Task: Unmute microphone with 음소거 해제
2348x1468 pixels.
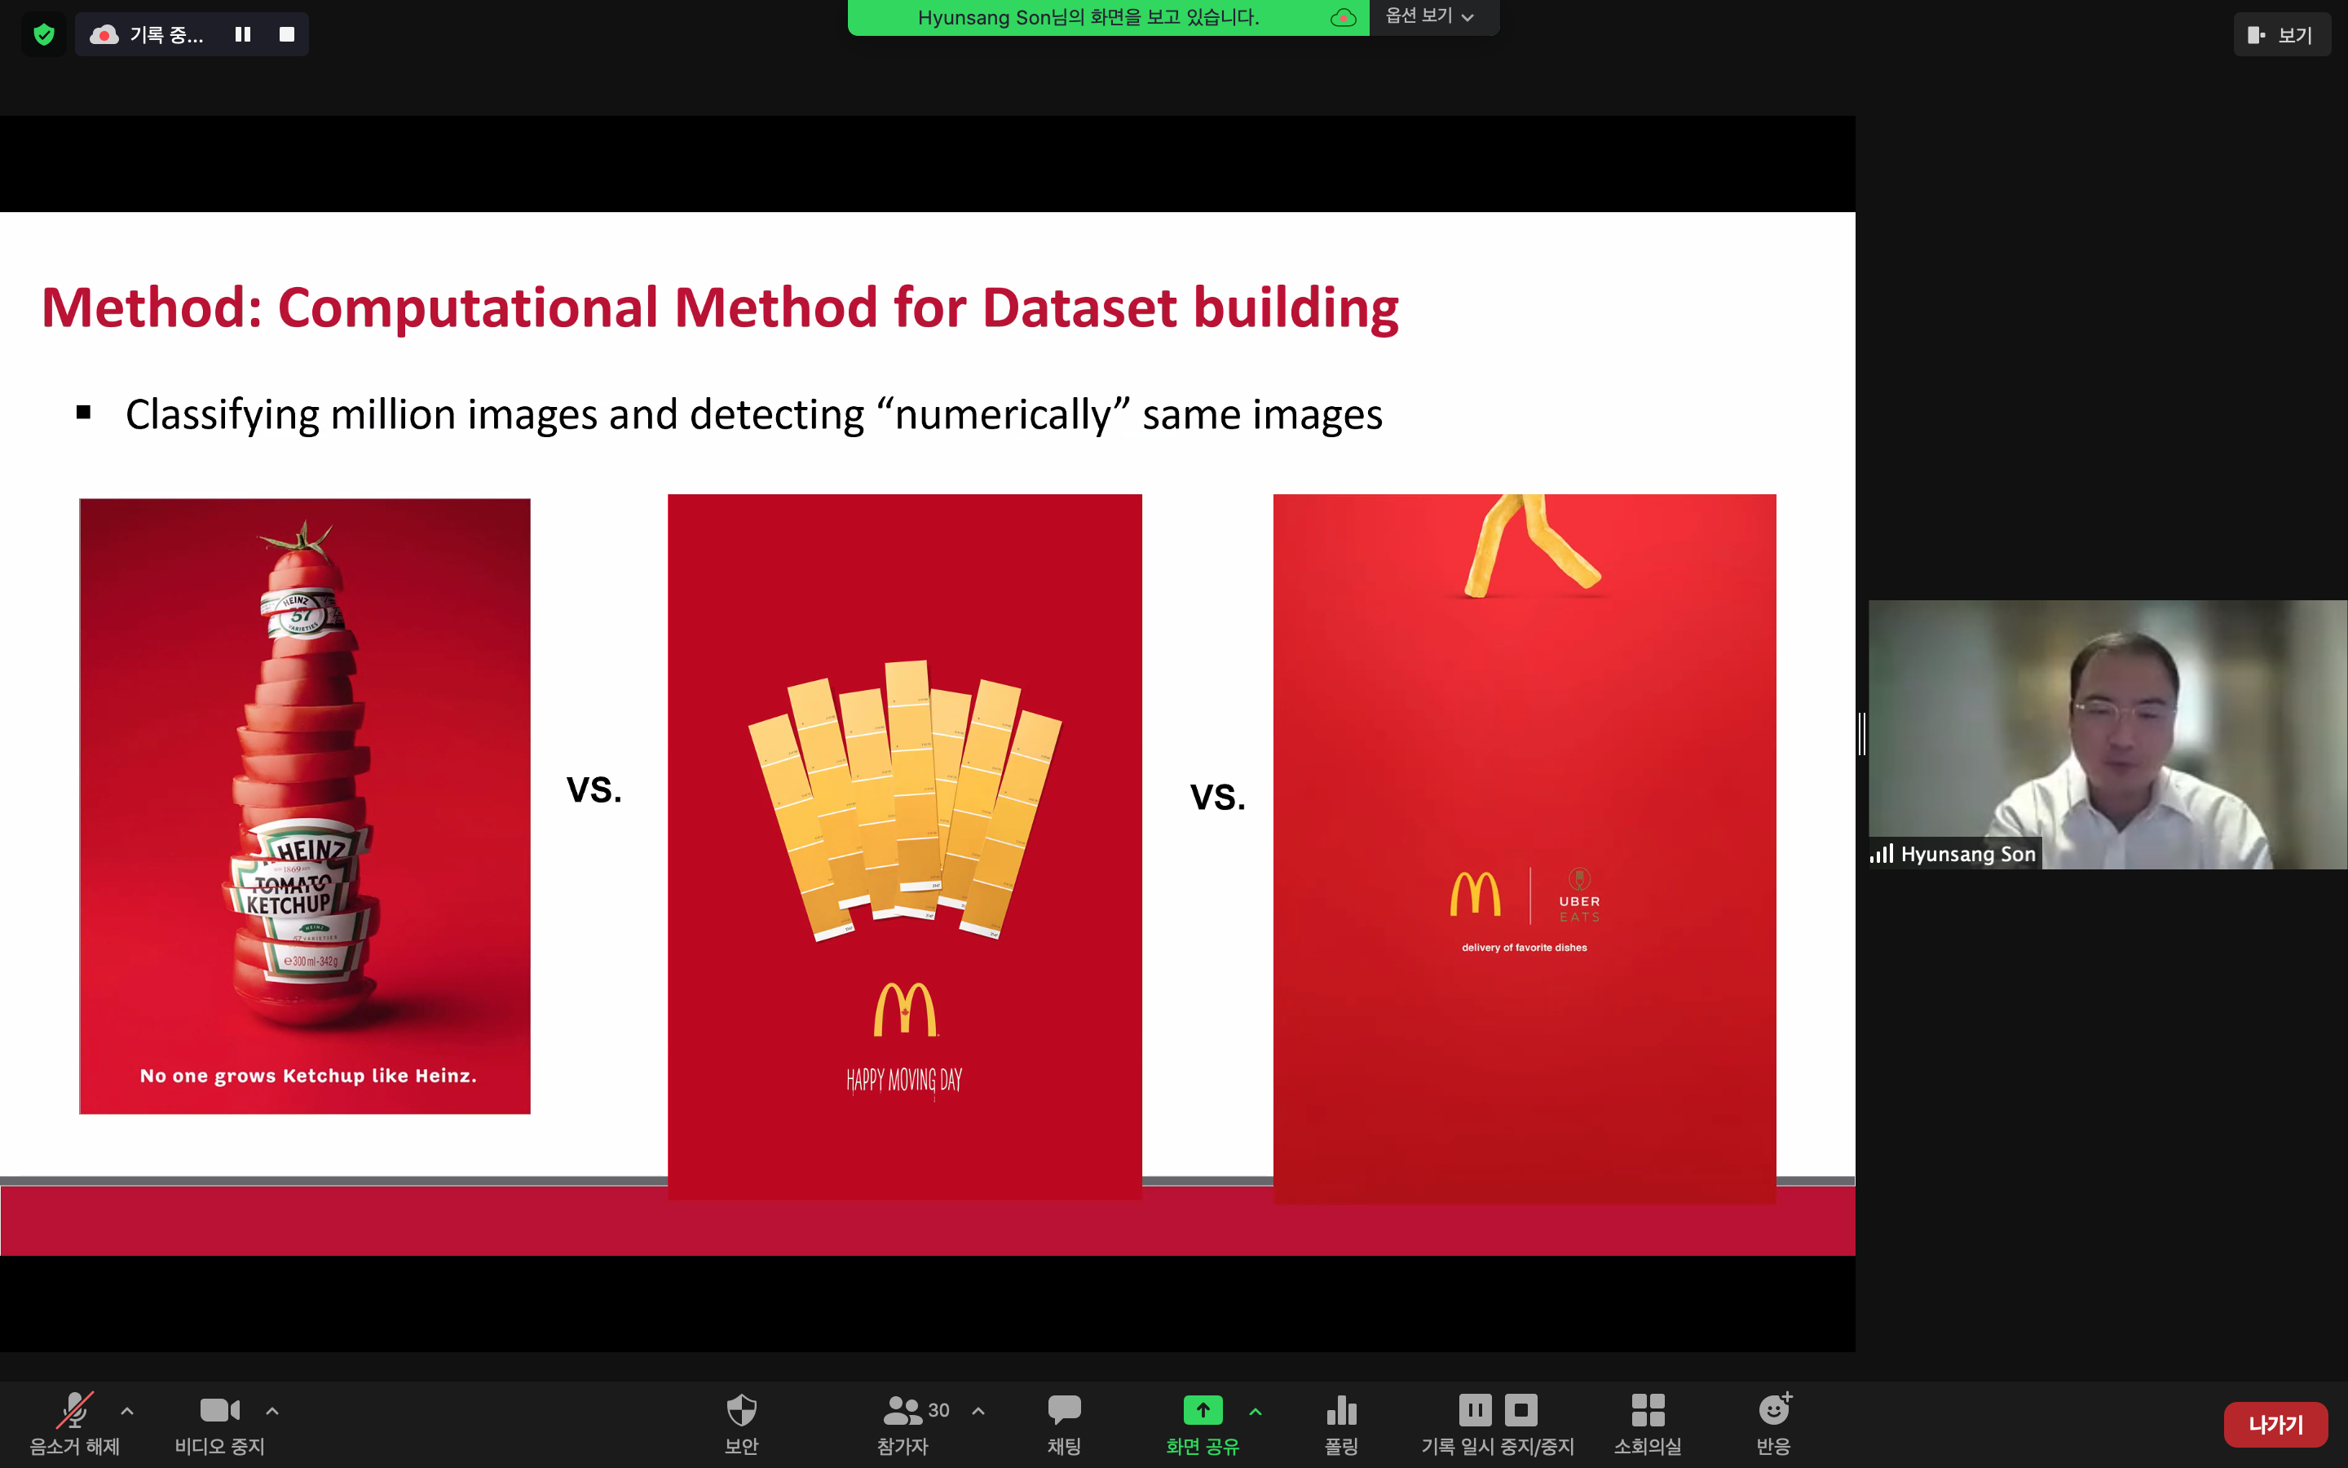Action: tap(75, 1422)
